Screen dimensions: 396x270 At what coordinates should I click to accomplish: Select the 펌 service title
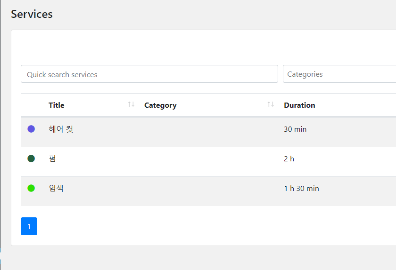click(52, 159)
